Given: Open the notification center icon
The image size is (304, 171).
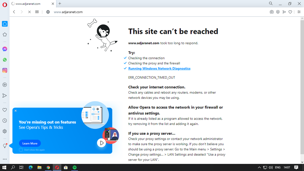Looking at the screenshot, I should pos(296,167).
